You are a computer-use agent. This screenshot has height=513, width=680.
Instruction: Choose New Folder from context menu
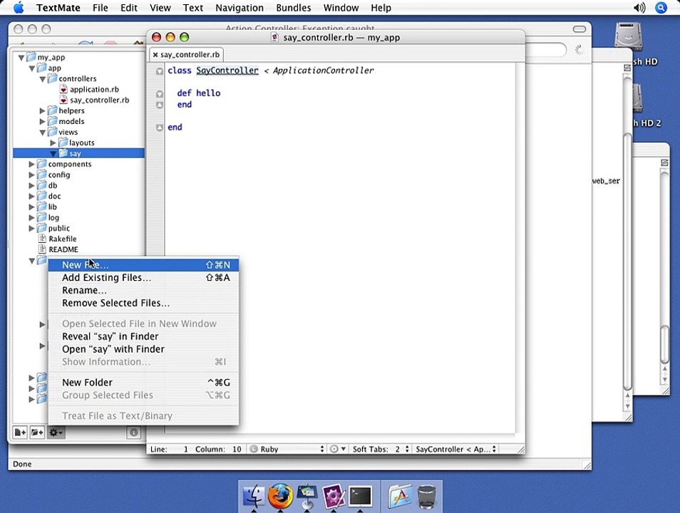click(x=143, y=383)
